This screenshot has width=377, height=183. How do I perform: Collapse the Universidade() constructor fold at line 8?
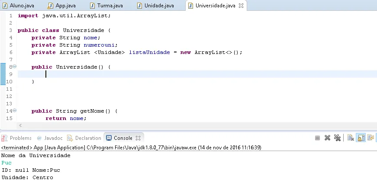pyautogui.click(x=14, y=66)
